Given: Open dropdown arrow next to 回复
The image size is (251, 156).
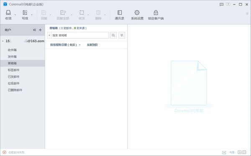Looking at the screenshot, I should click(x=51, y=15).
